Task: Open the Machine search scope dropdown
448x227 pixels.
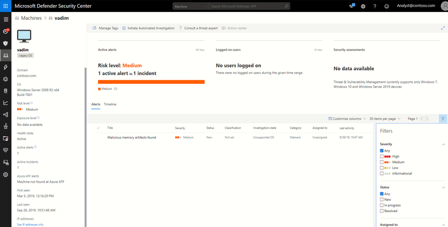Action: [x=191, y=6]
